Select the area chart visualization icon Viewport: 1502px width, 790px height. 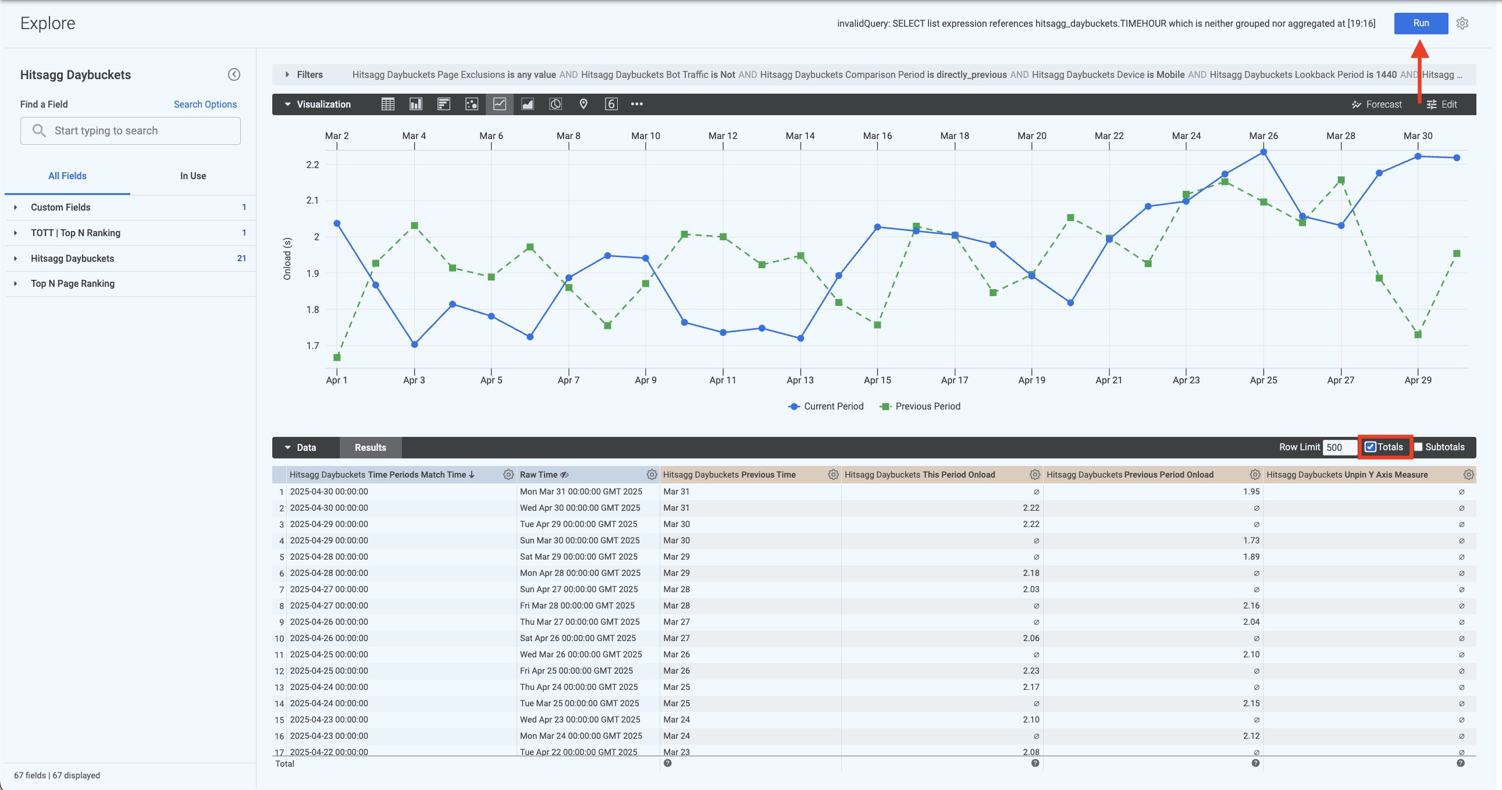528,104
